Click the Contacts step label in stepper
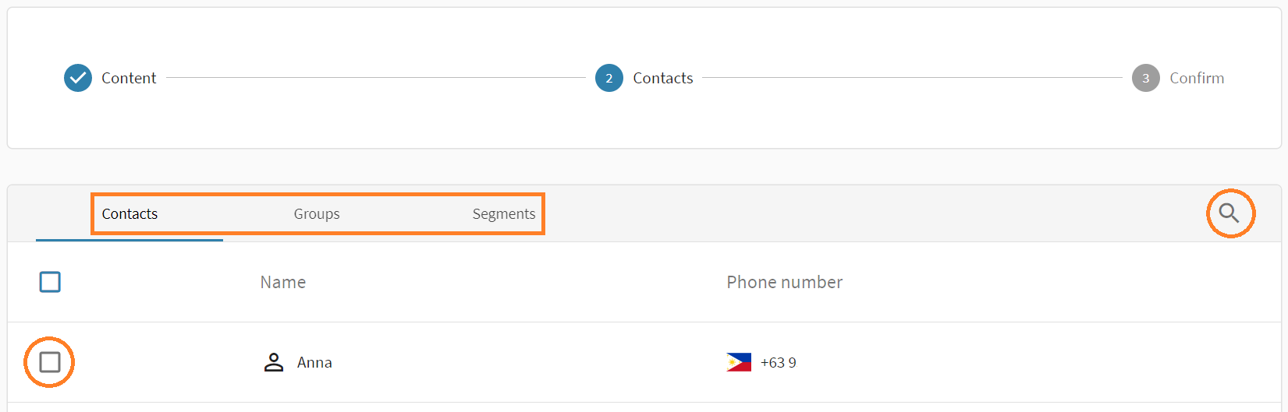The image size is (1288, 412). (x=662, y=78)
